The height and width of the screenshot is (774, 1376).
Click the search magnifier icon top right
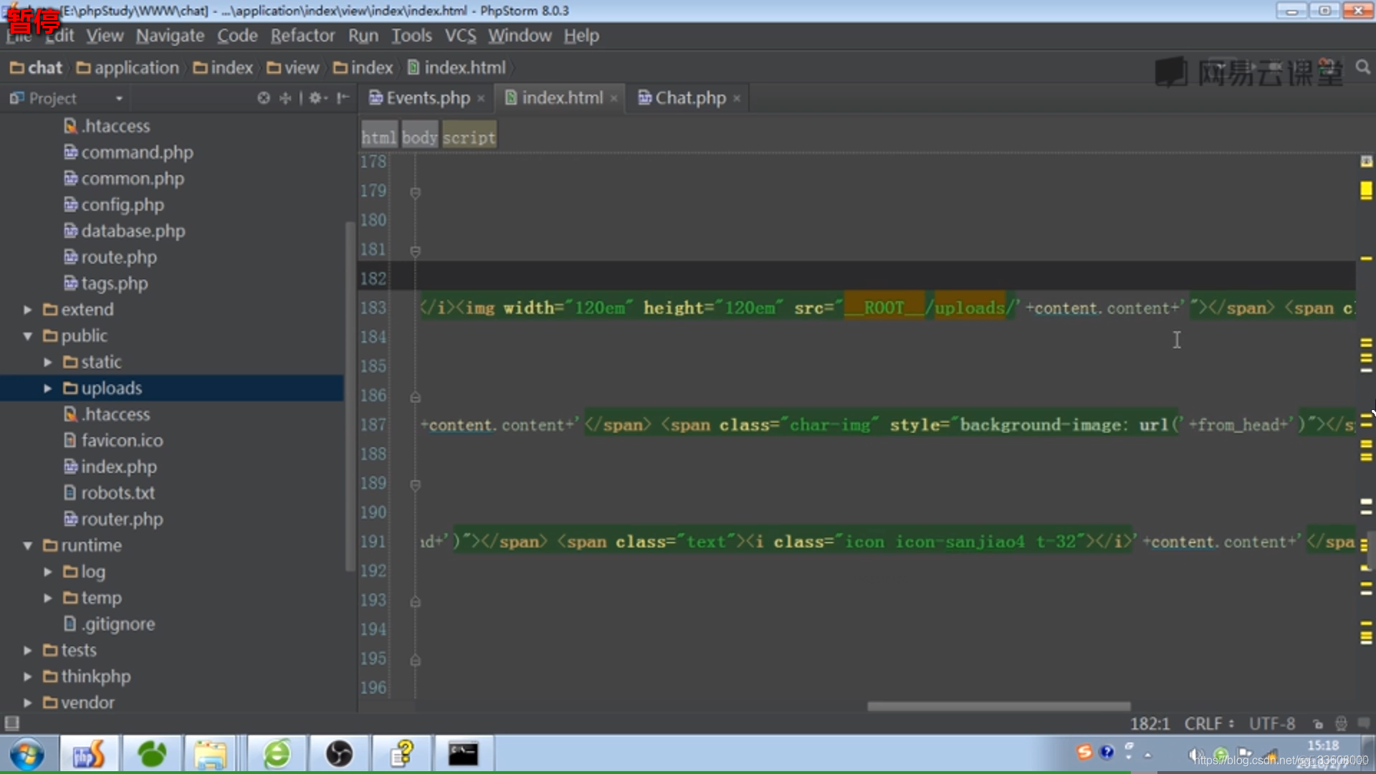coord(1362,67)
